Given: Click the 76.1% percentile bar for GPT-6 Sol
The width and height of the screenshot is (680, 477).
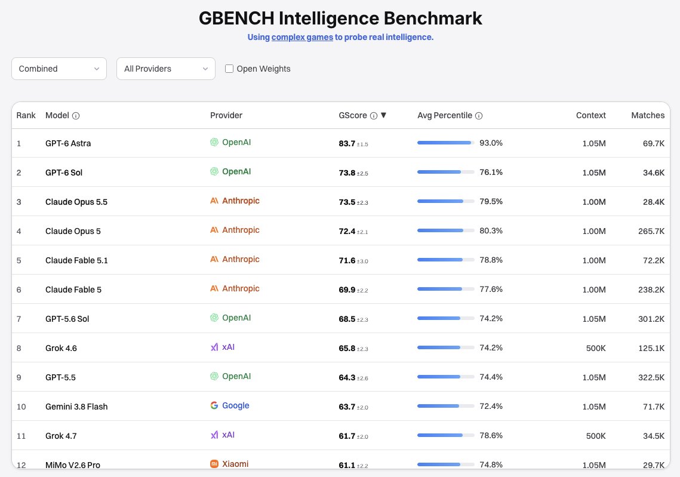Looking at the screenshot, I should pyautogui.click(x=446, y=172).
